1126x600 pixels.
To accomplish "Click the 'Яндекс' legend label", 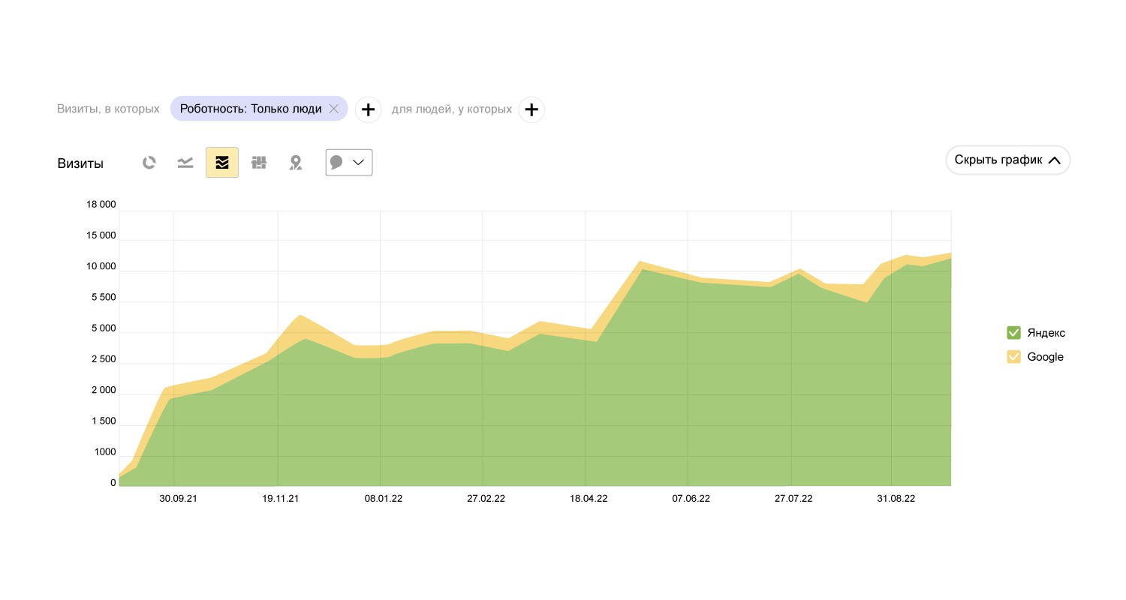I will pos(1046,333).
